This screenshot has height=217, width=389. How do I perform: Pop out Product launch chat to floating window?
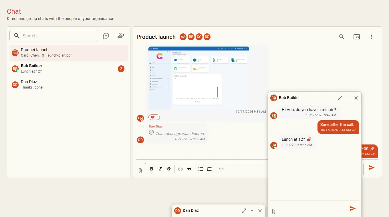point(357,37)
